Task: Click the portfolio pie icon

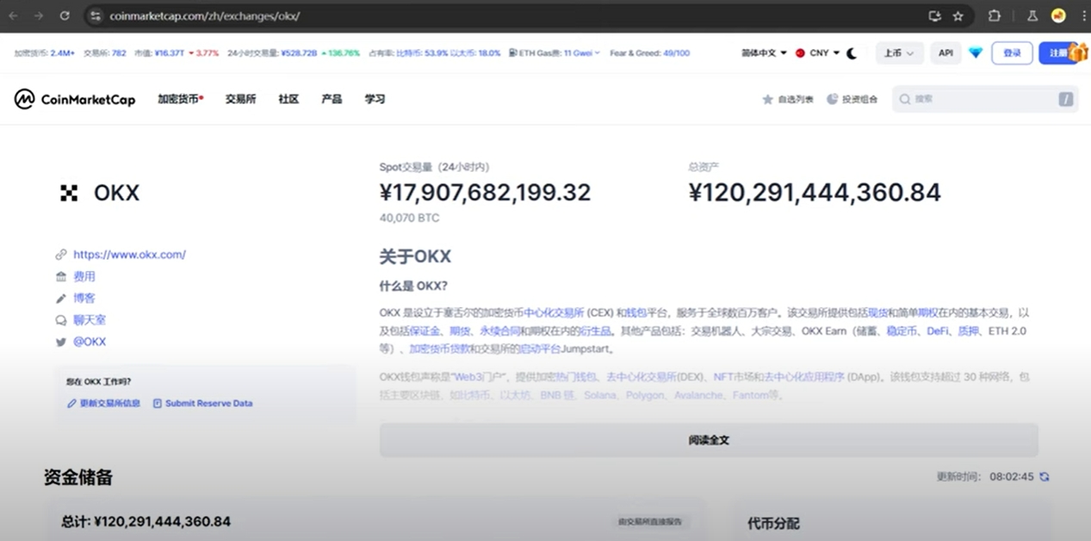Action: [x=832, y=100]
